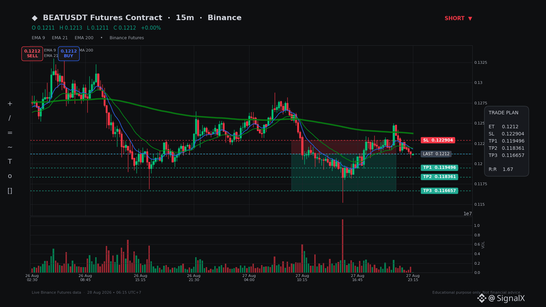The width and height of the screenshot is (546, 307).
Task: Click the TP2 0.118361 price tag on chart
Action: pos(439,177)
